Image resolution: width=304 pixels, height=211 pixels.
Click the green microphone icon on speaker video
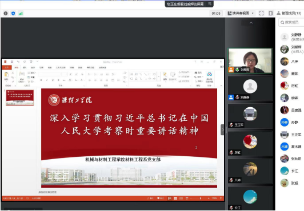click(237, 70)
